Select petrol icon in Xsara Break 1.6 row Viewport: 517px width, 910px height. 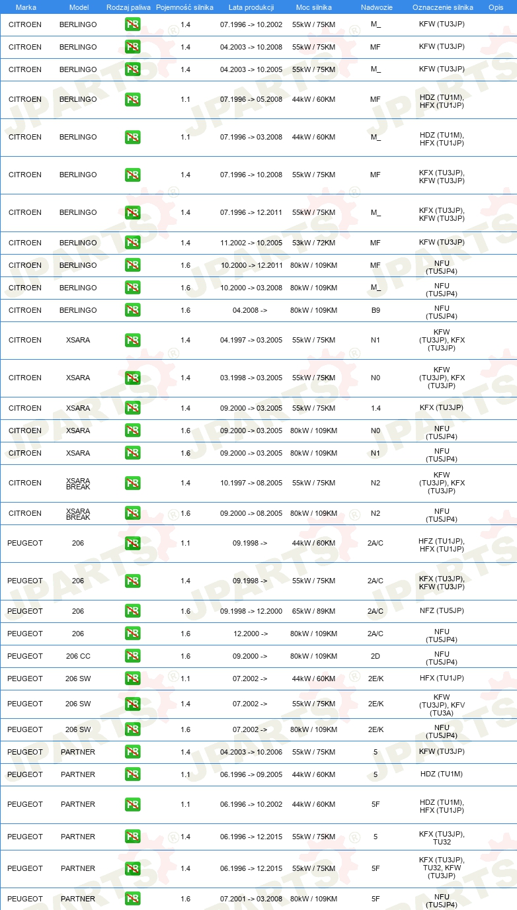[x=133, y=513]
